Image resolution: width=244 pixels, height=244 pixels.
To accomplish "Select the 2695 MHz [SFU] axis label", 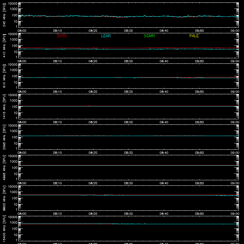I will (x=4, y=137).
